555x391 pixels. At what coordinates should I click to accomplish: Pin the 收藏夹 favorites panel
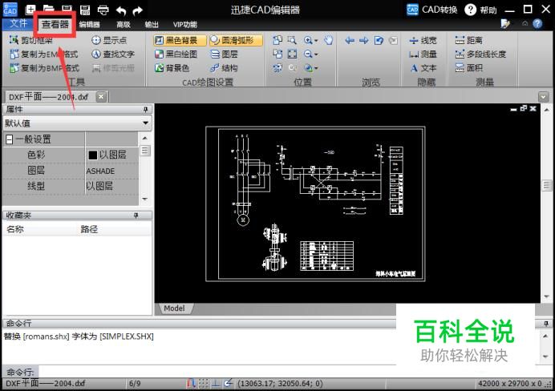click(136, 216)
